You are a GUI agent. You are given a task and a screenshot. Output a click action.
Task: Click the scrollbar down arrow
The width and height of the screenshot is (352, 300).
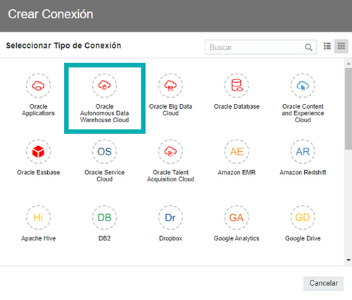tap(348, 260)
